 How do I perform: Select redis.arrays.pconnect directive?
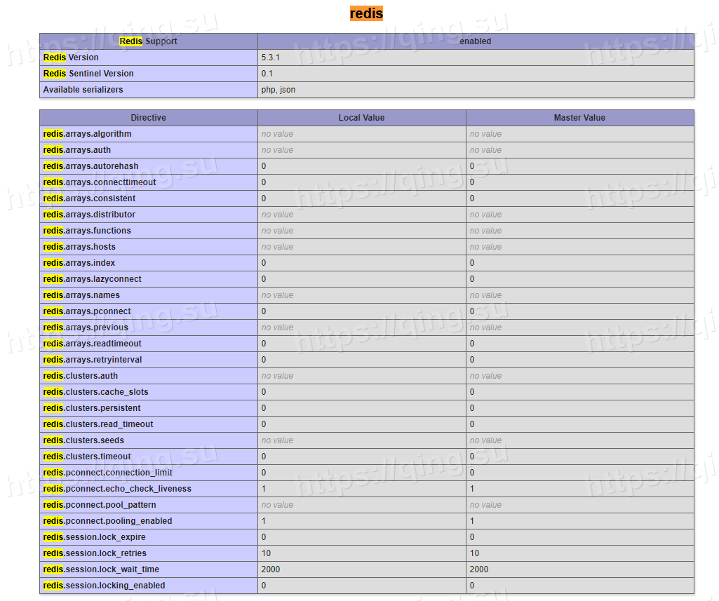coord(87,311)
